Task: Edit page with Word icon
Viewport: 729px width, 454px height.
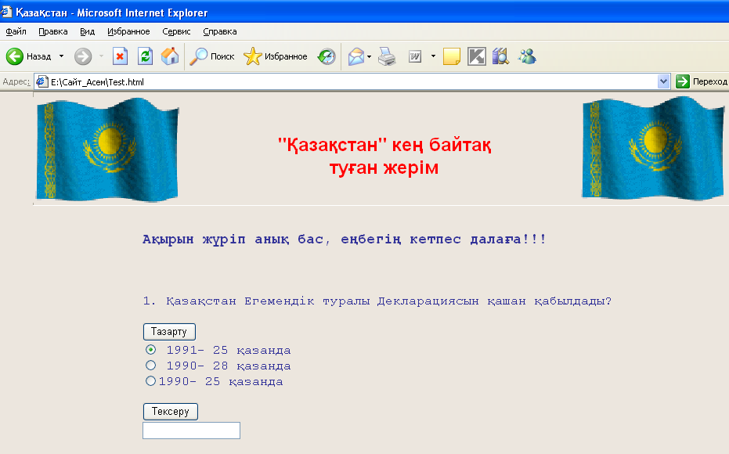Action: [415, 56]
